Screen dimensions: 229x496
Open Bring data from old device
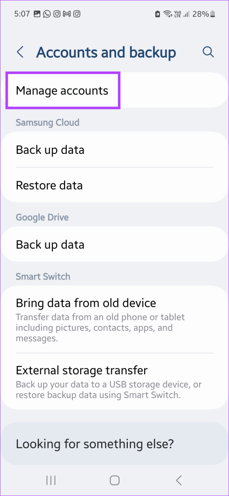point(114,320)
